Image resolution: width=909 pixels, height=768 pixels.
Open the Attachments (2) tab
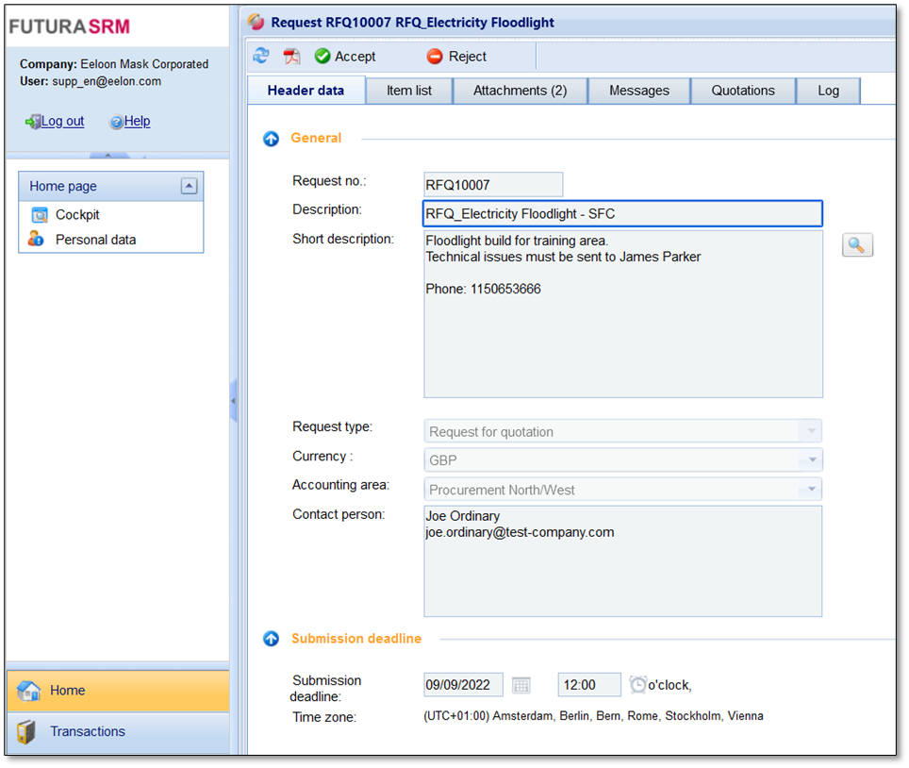(520, 91)
